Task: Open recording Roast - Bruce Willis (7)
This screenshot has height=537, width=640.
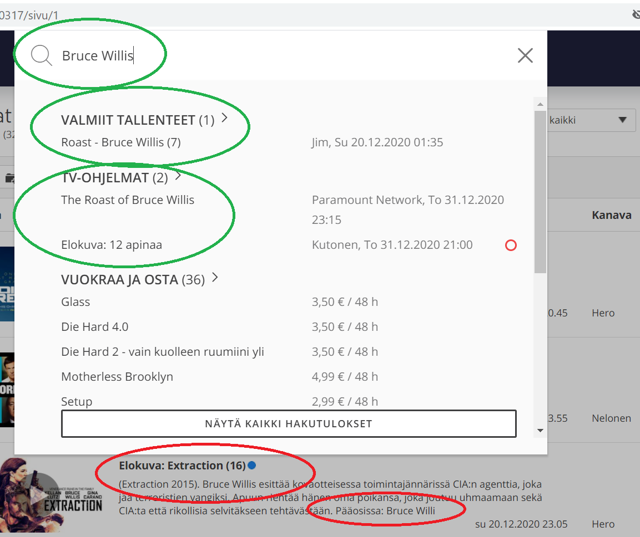Action: [x=121, y=142]
